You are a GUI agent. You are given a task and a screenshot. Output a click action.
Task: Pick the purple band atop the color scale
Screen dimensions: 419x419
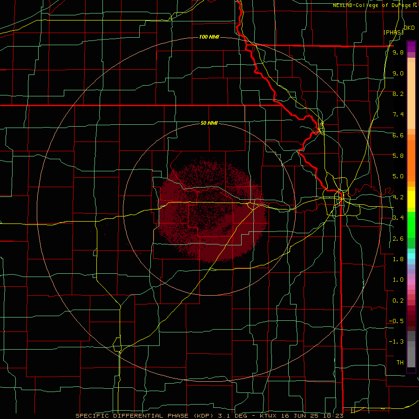pyautogui.click(x=411, y=47)
